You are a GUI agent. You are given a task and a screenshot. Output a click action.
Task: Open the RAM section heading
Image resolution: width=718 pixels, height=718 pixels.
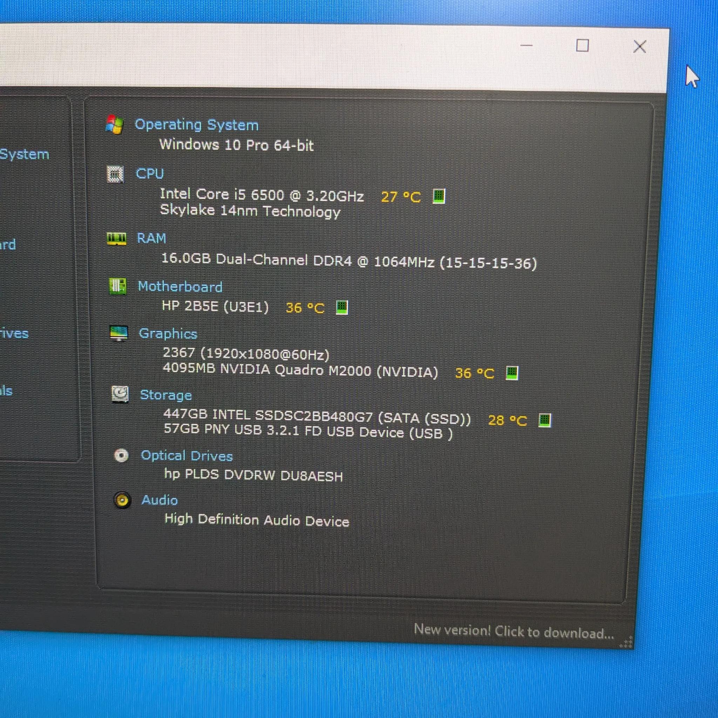point(151,238)
